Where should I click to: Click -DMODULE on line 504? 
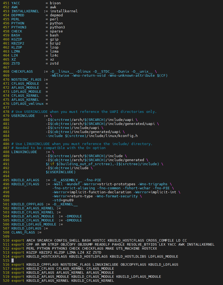[x=74, y=216]
